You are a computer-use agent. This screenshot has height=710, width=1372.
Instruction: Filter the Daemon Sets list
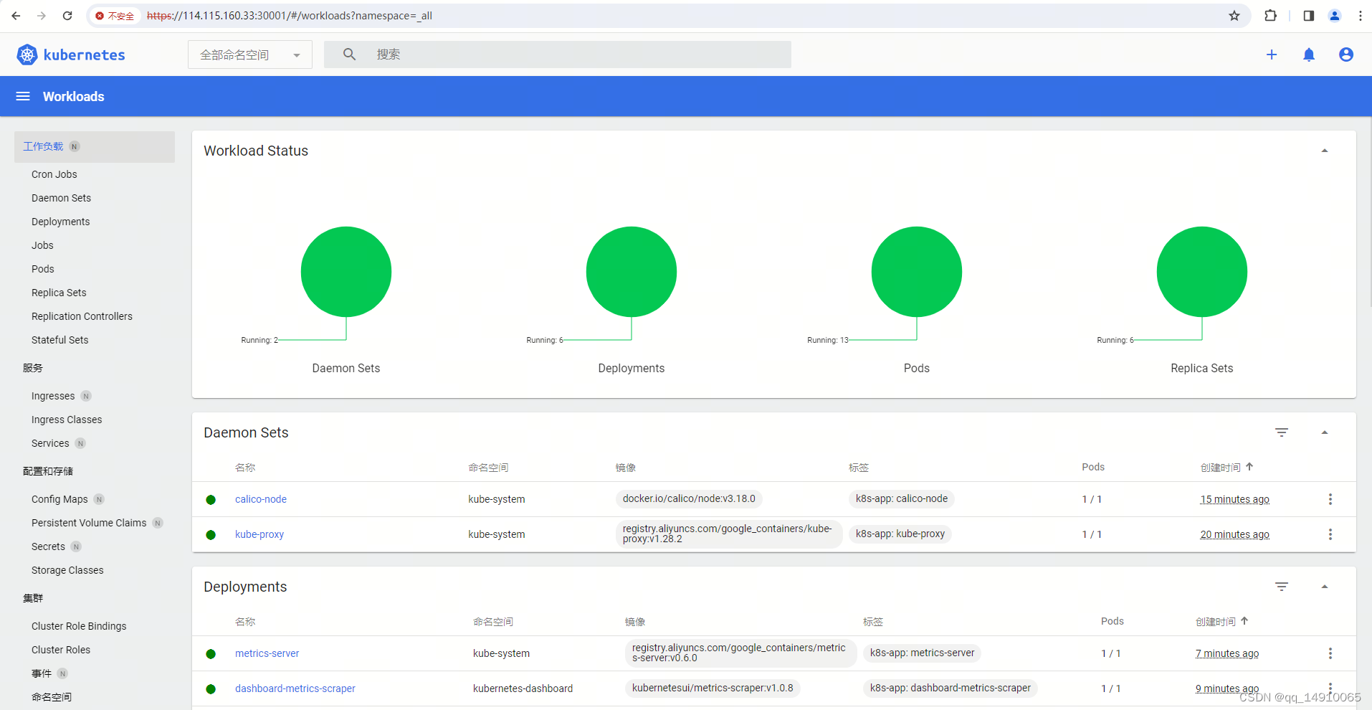pos(1282,432)
